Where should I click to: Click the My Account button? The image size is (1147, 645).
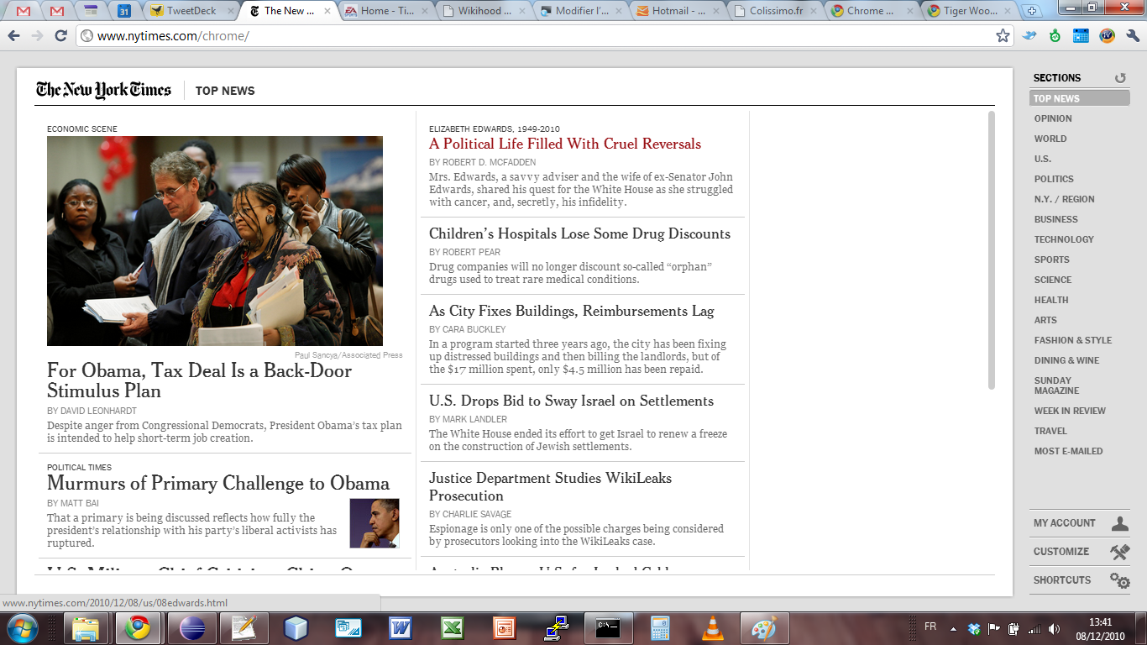[x=1080, y=523]
